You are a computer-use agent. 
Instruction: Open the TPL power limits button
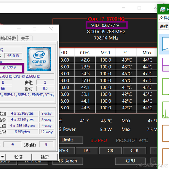pos(87,151)
